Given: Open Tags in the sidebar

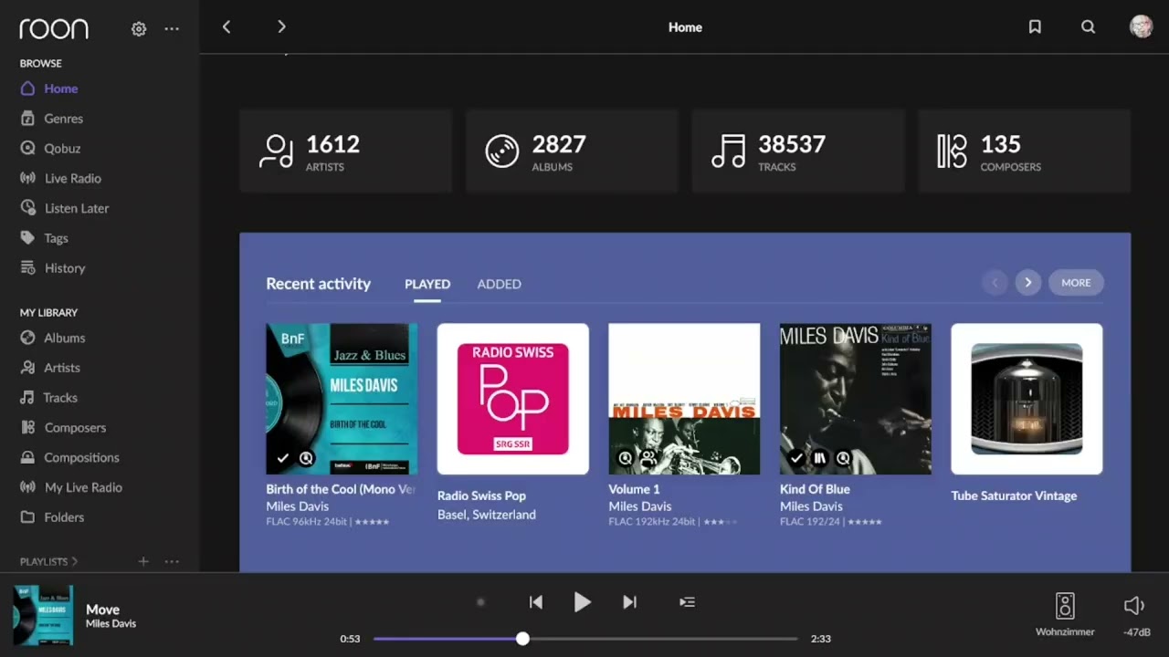Looking at the screenshot, I should coord(44,238).
